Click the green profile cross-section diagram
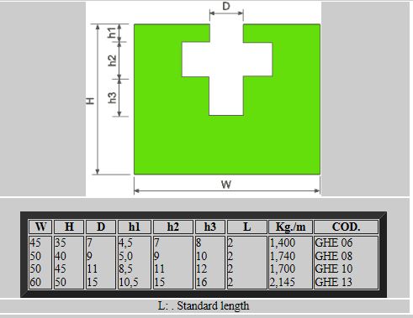Image resolution: width=413 pixels, height=318 pixels. point(227,99)
